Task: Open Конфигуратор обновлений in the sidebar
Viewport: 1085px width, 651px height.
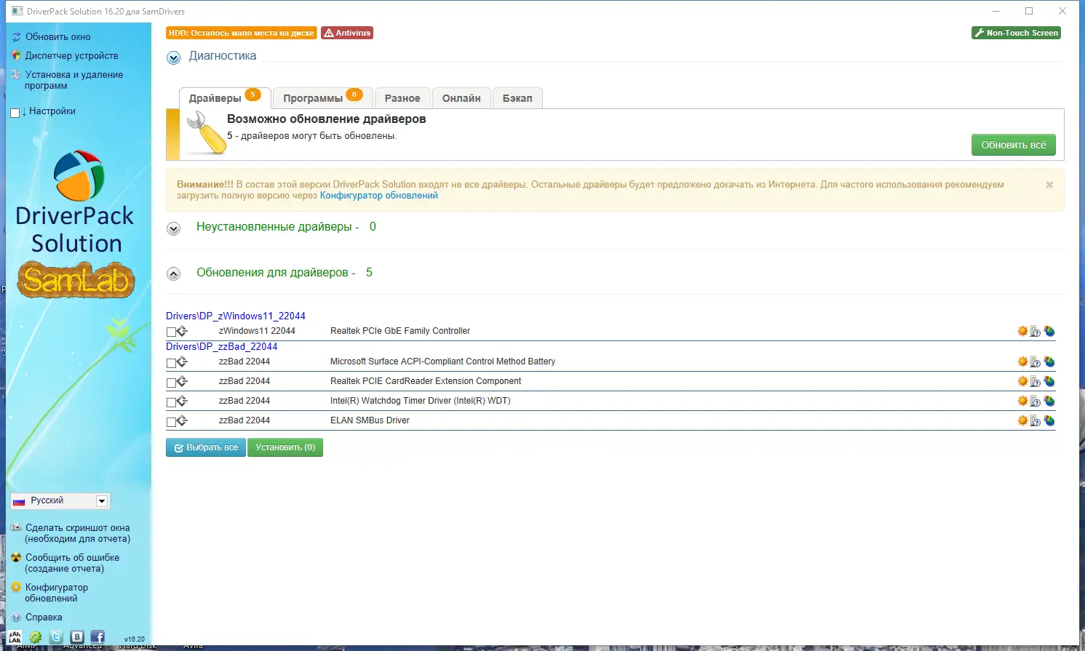Action: (57, 593)
